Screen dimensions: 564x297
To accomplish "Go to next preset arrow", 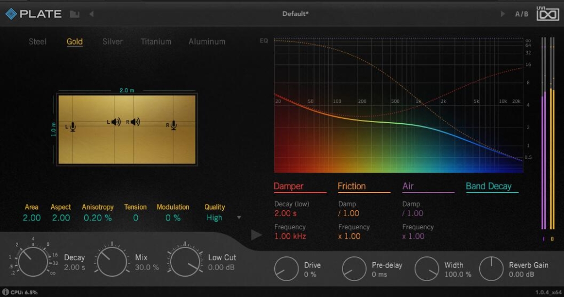I will point(502,14).
